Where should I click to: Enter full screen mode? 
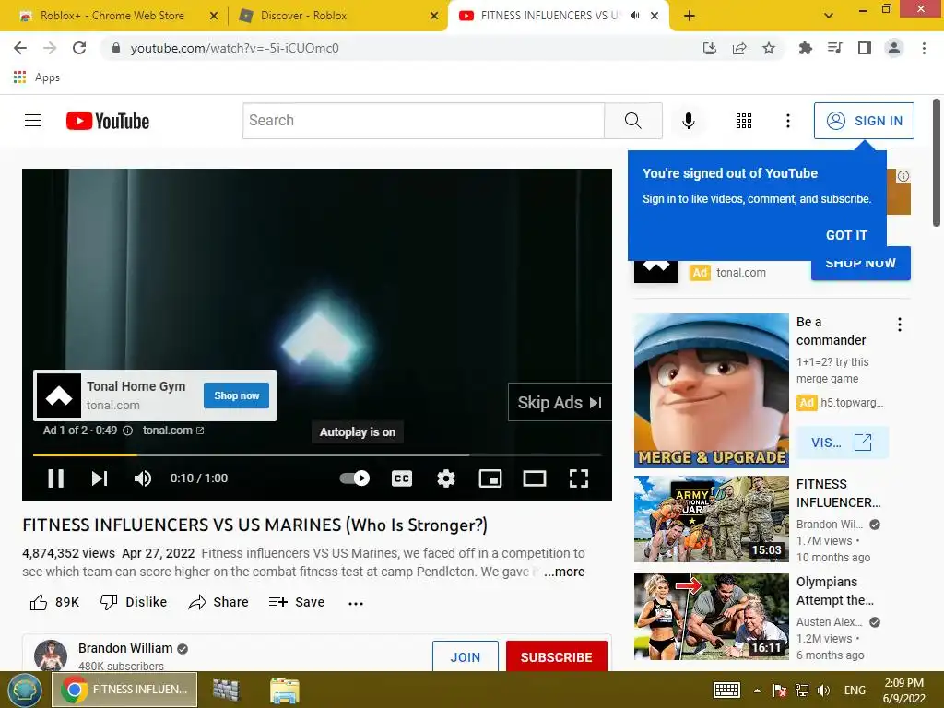point(579,478)
